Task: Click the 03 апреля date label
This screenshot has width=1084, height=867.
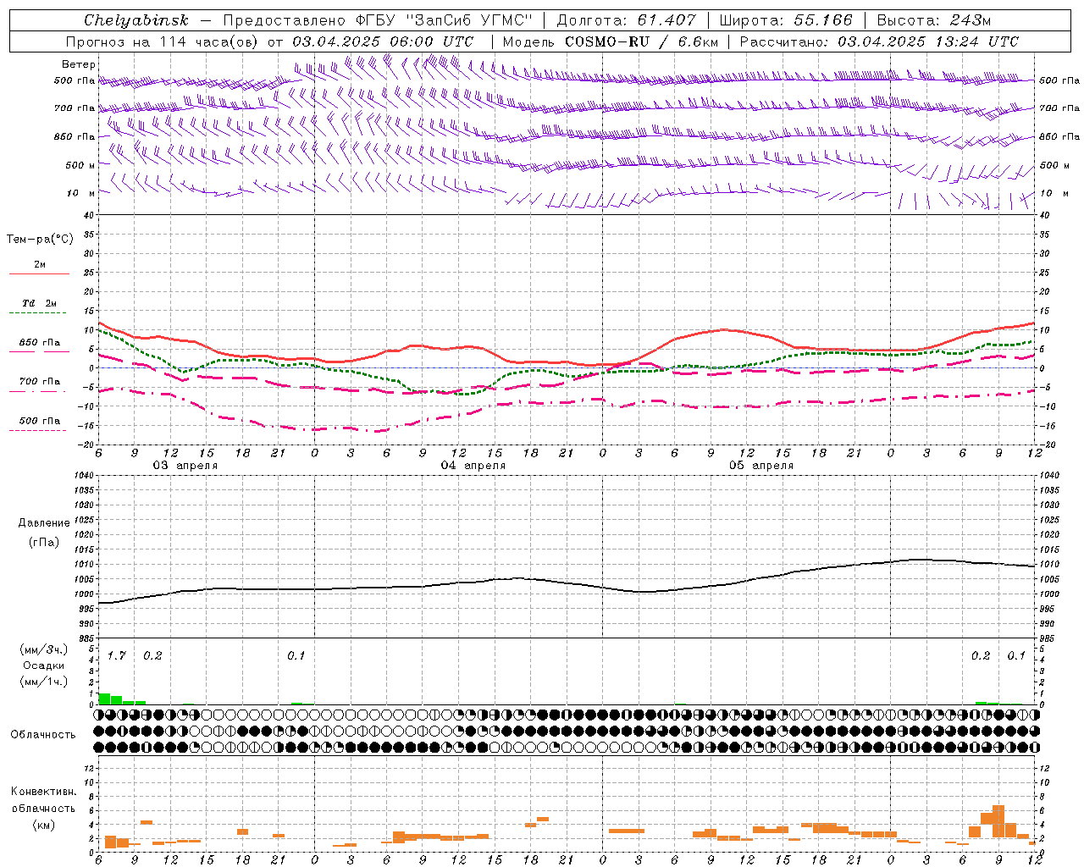Action: tap(185, 466)
